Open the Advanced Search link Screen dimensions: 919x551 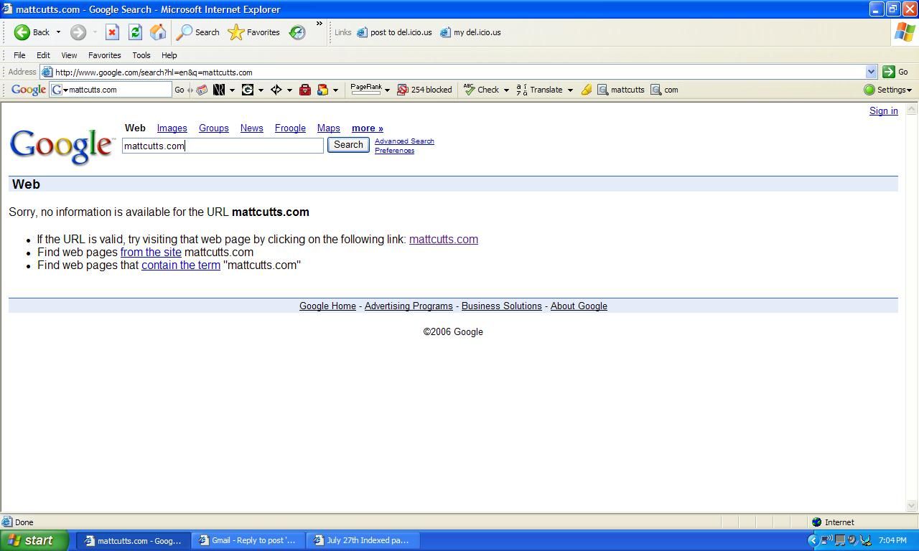pyautogui.click(x=404, y=141)
